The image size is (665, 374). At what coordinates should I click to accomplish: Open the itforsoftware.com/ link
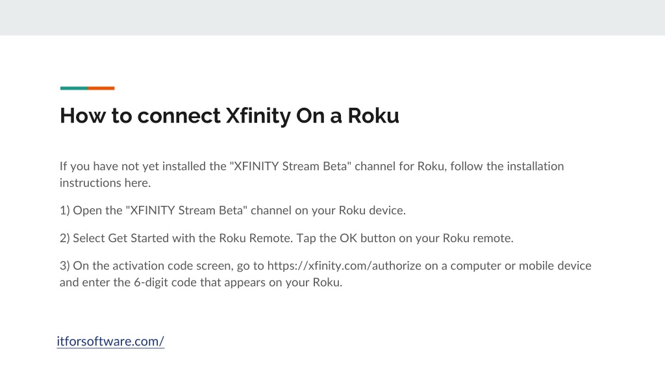[110, 342]
